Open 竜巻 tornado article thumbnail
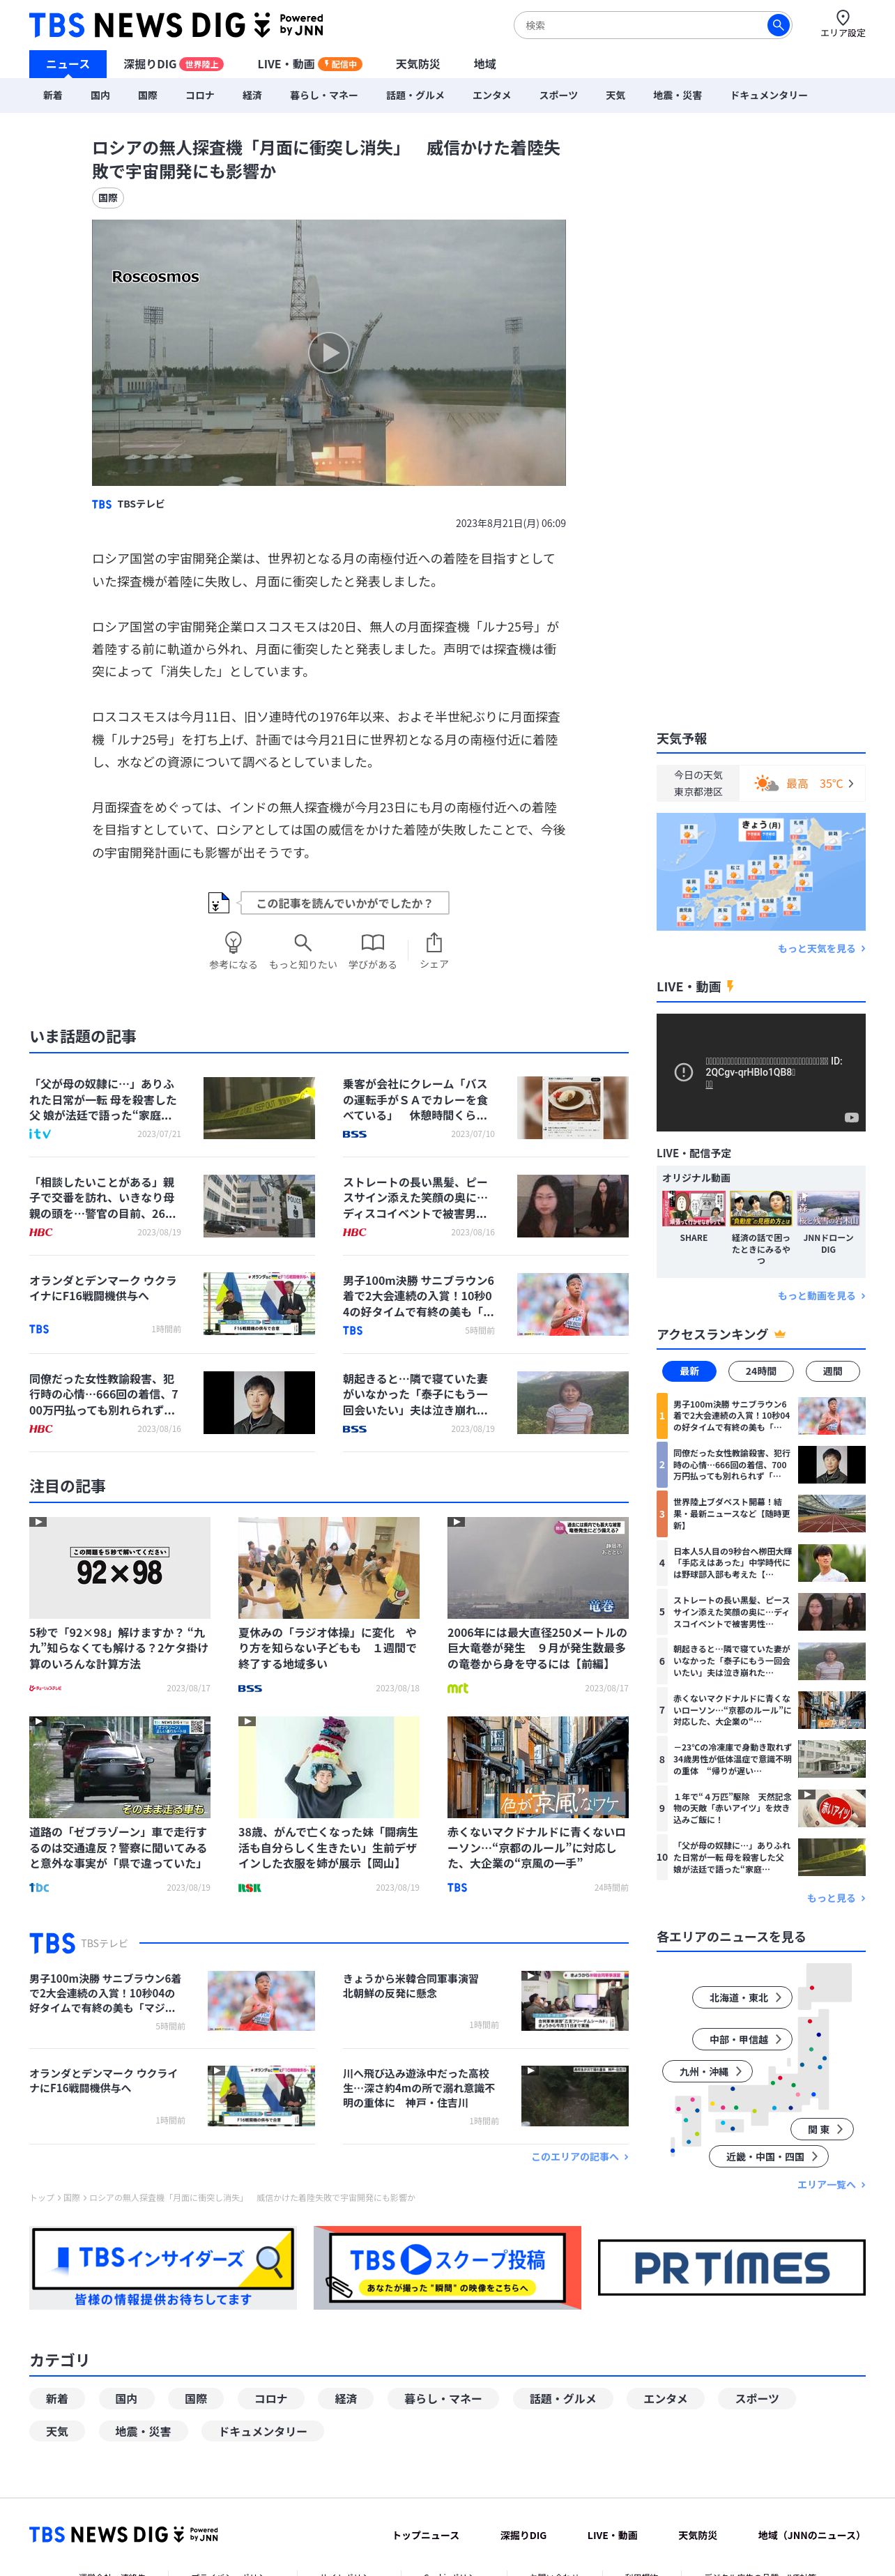The height and width of the screenshot is (2576, 895). pyautogui.click(x=538, y=1568)
